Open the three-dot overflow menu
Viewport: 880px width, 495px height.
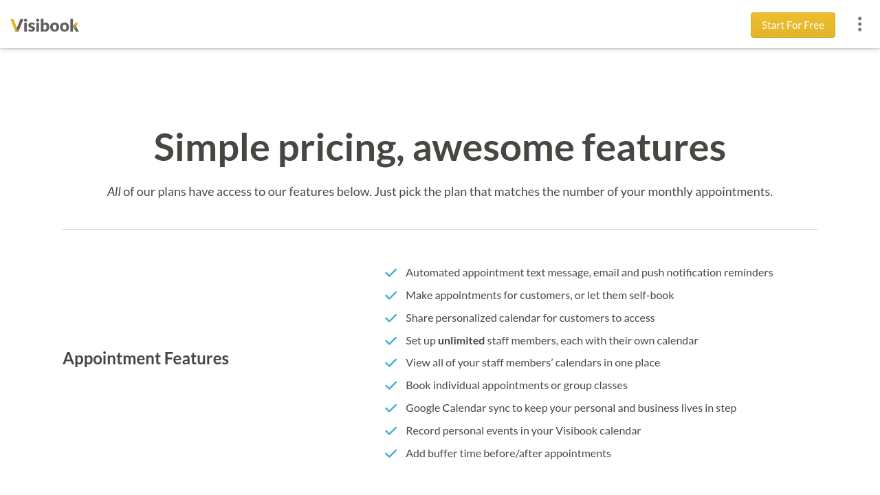tap(859, 25)
